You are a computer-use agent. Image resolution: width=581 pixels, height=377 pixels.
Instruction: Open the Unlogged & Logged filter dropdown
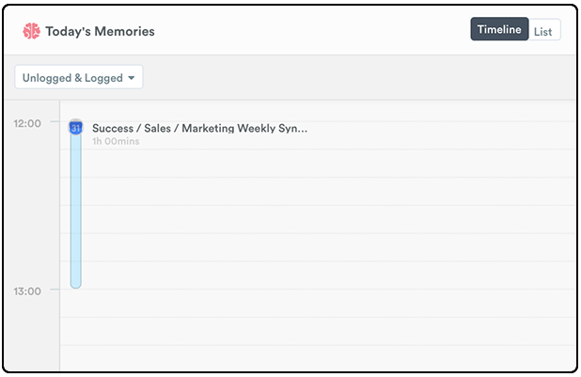79,77
